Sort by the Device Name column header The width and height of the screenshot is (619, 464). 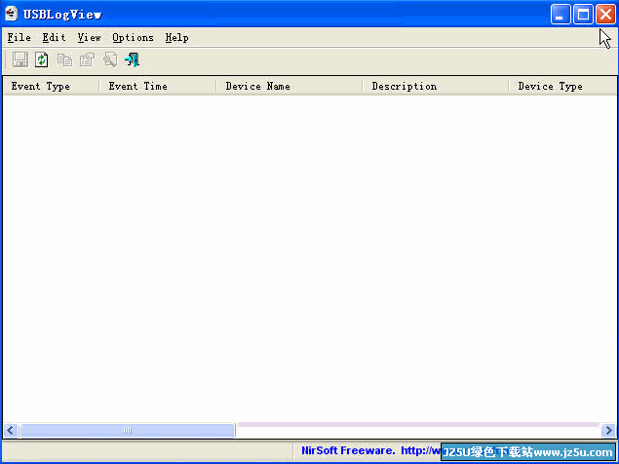(x=290, y=86)
